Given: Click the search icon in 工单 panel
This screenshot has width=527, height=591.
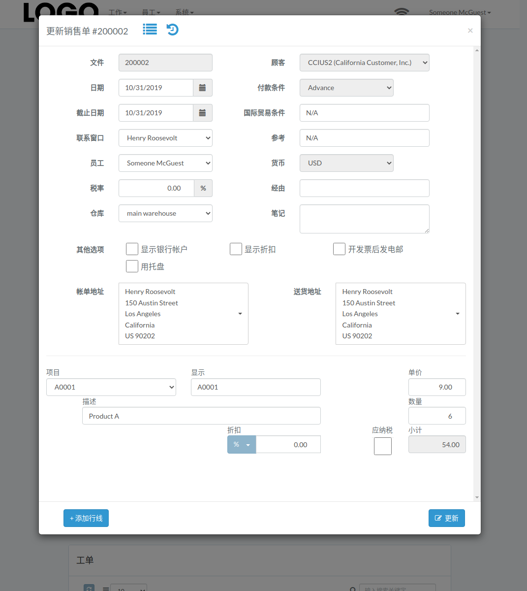Looking at the screenshot, I should pos(353,589).
